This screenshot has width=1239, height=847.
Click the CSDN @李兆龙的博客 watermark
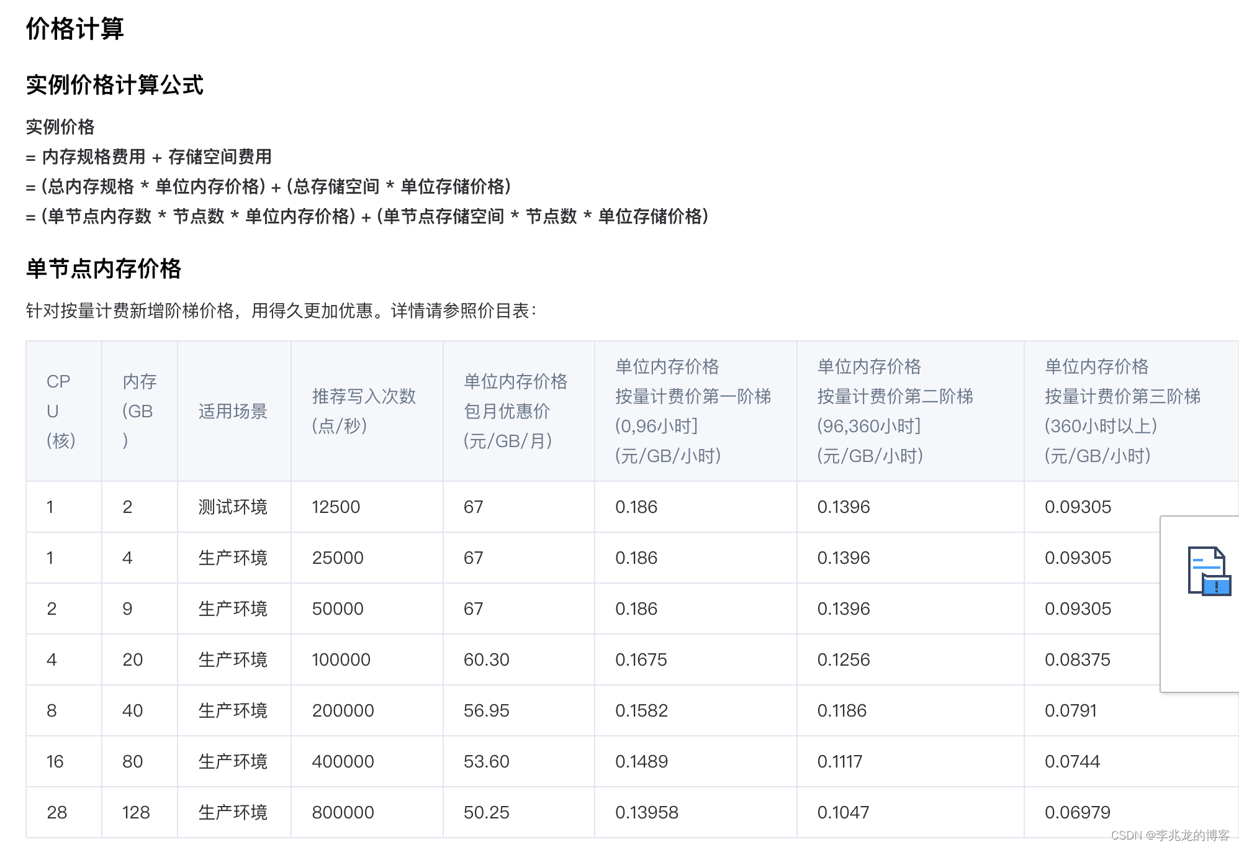pyautogui.click(x=1169, y=835)
